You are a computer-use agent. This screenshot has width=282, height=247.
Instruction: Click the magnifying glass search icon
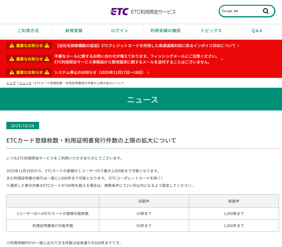coord(265,11)
